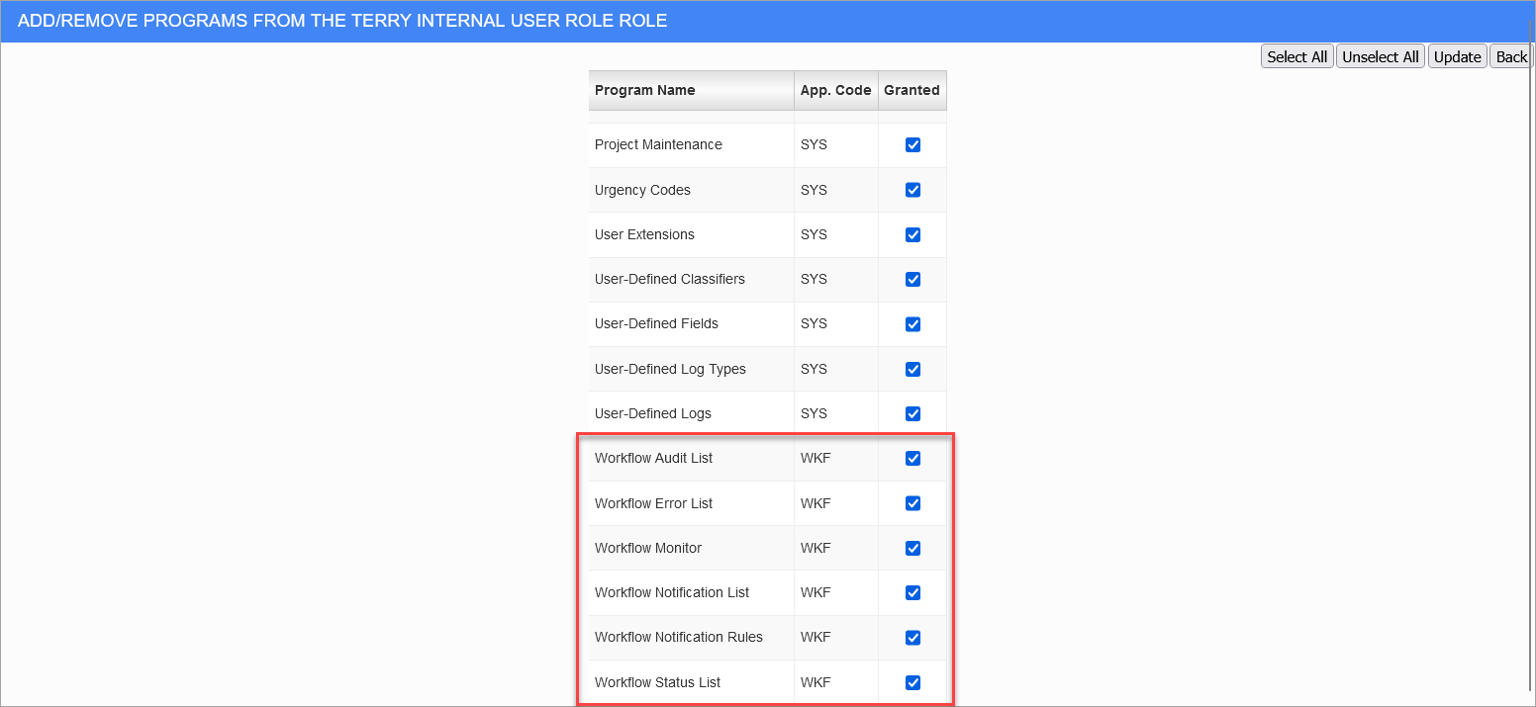Click the Select All button

1296,55
